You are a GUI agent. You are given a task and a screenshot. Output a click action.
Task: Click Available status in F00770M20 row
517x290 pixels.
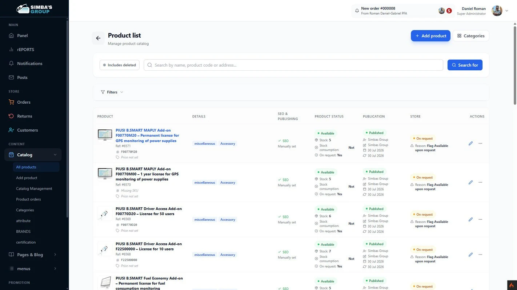click(x=326, y=133)
